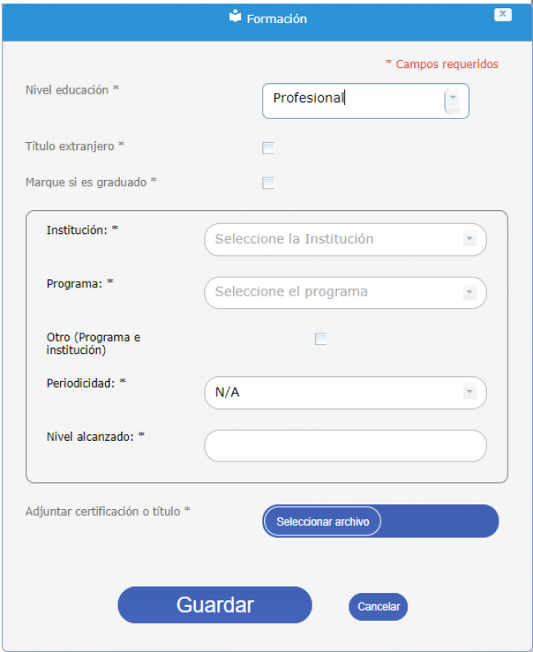Enable the Título extranjero checkbox
This screenshot has width=533, height=652.
[268, 148]
